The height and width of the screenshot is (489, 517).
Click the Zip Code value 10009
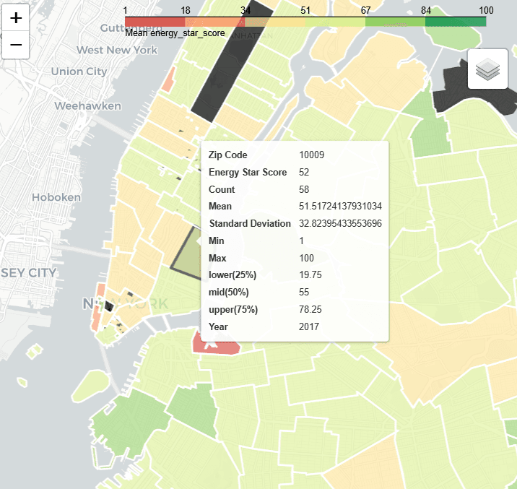[x=311, y=155]
